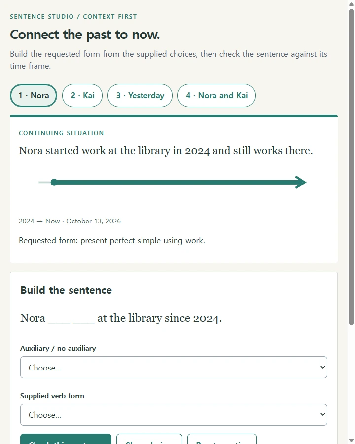This screenshot has height=444, width=355.
Task: Click the "SENTENCE STUDIO / CONTEXT FIRST" label
Action: pos(73,17)
